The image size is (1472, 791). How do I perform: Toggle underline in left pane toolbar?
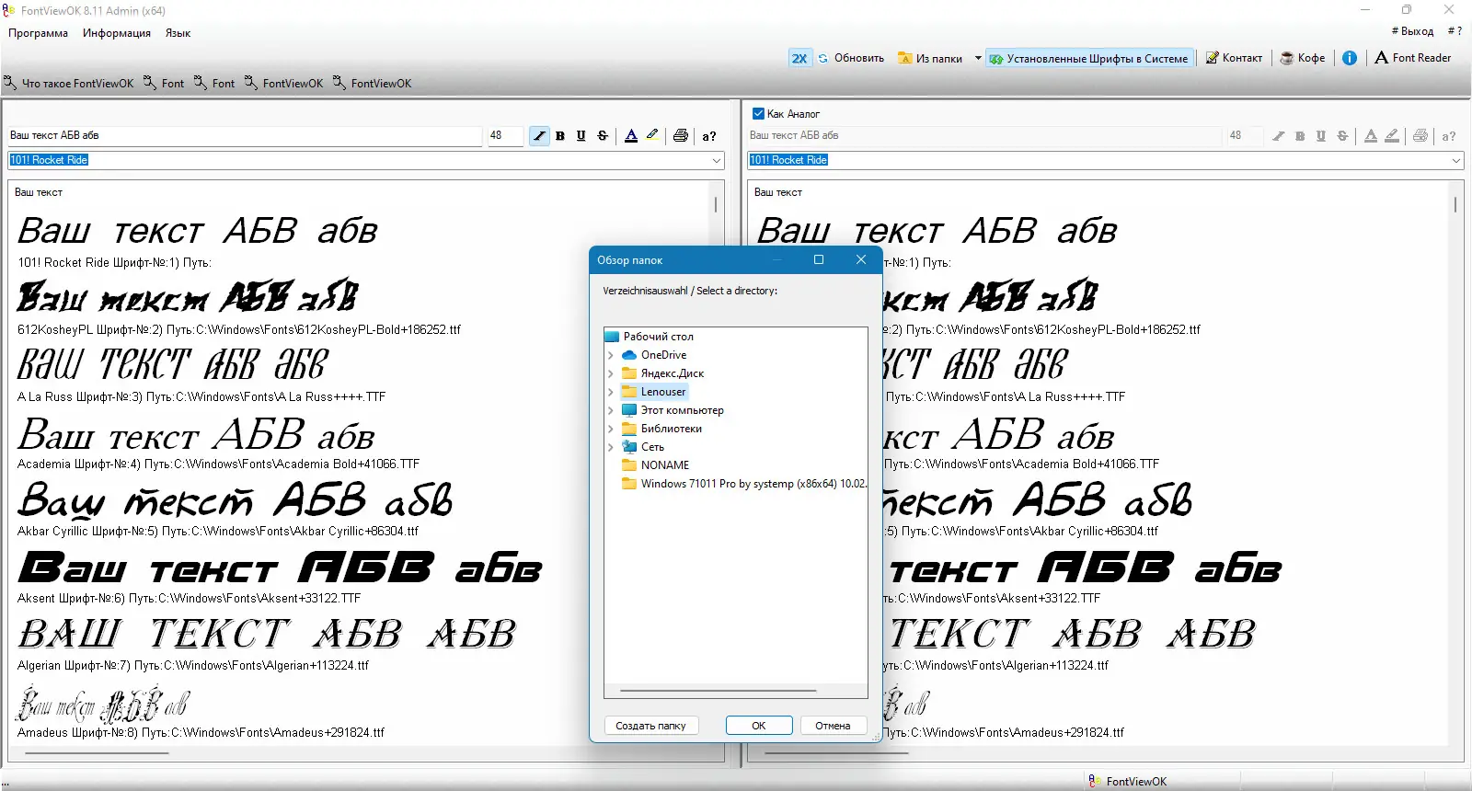click(581, 136)
